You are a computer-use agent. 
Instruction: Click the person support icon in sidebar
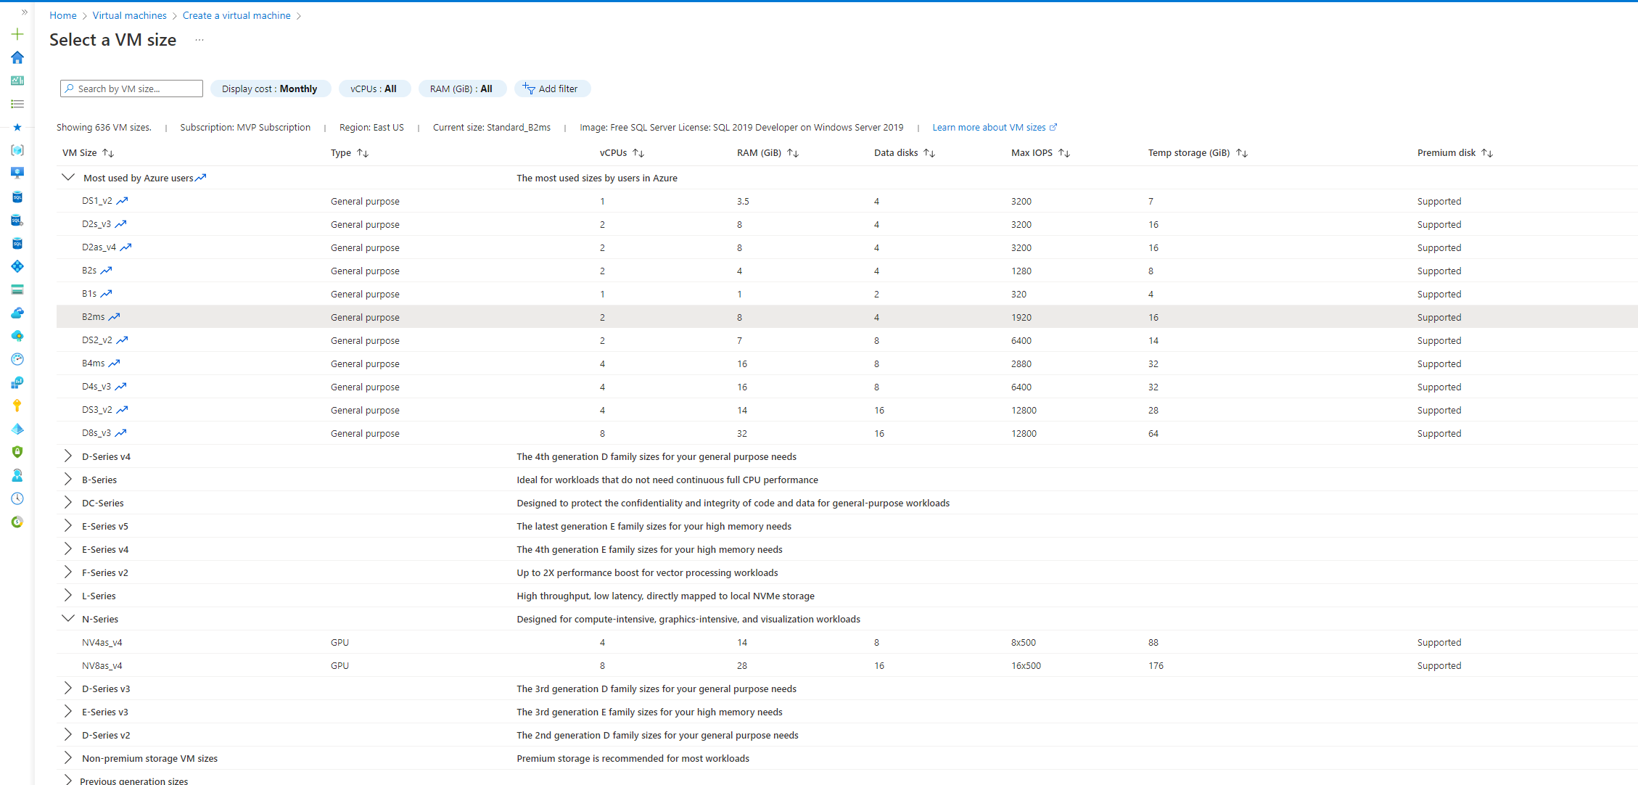tap(17, 475)
